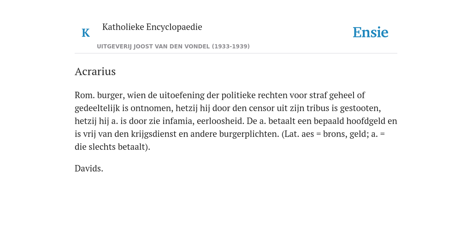The image size is (472, 236).
Task: Click the blue K encyclopedia icon
Action: 85,33
